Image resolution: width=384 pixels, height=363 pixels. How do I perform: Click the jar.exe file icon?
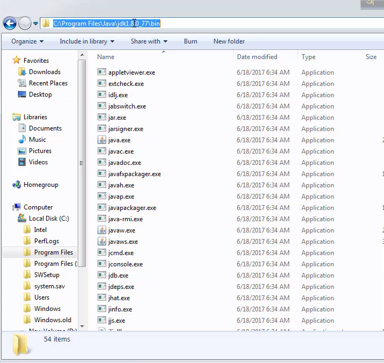click(102, 117)
